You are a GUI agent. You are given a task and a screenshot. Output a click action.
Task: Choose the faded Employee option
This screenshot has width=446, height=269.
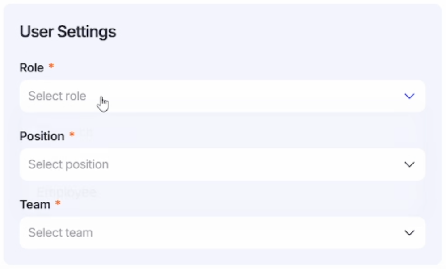pos(67,192)
